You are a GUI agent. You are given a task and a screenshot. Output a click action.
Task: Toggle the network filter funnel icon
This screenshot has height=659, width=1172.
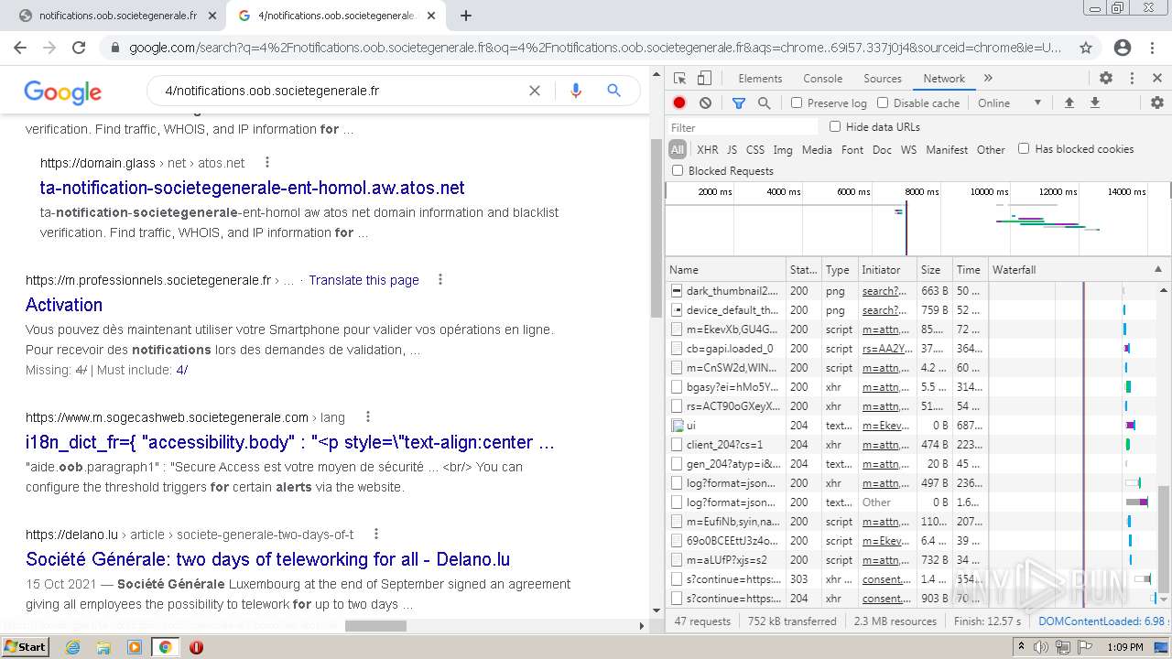pyautogui.click(x=739, y=103)
